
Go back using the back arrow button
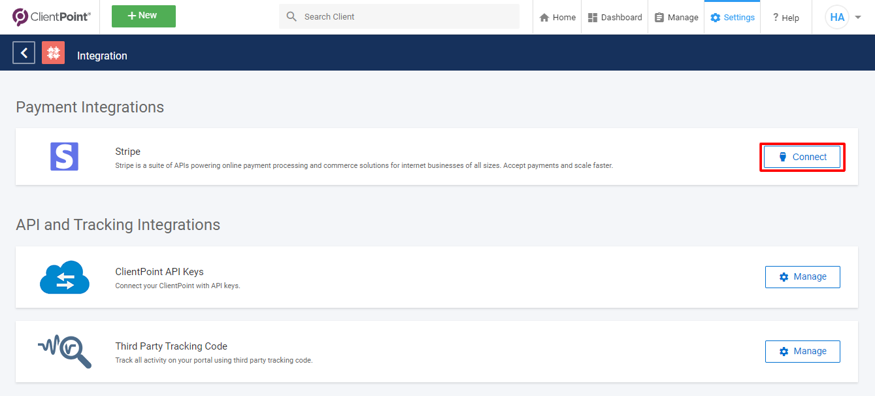click(x=24, y=53)
